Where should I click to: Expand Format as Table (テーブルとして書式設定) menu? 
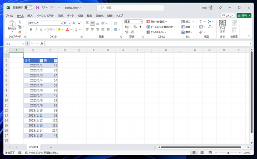161,27
